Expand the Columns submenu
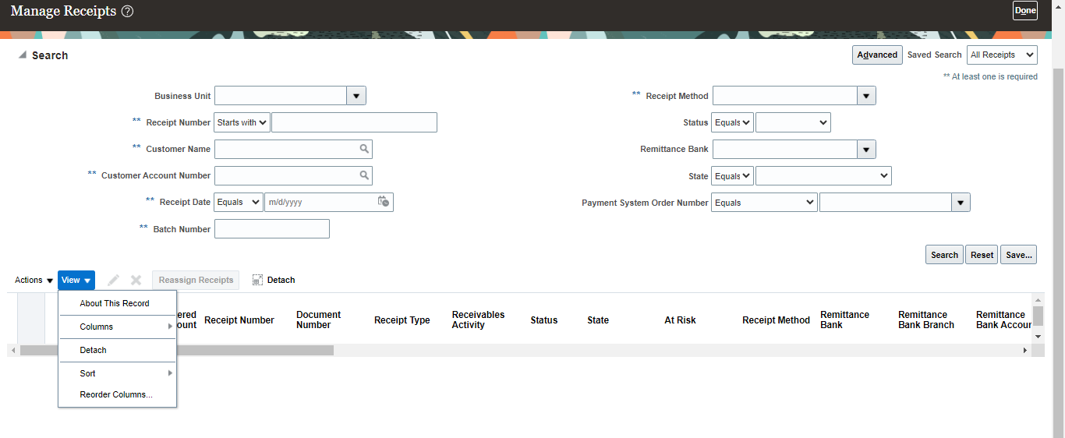Viewport: 1065px width, 438px height. tap(118, 327)
